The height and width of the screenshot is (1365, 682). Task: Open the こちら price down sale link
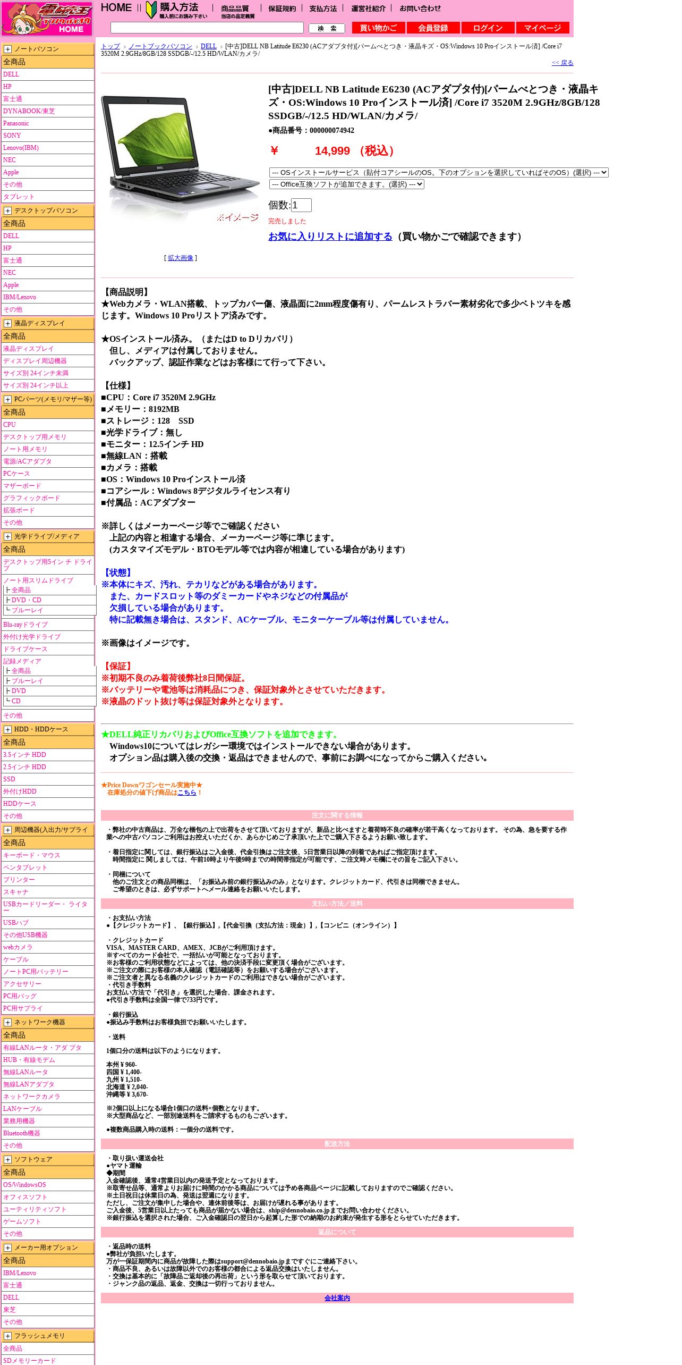187,793
